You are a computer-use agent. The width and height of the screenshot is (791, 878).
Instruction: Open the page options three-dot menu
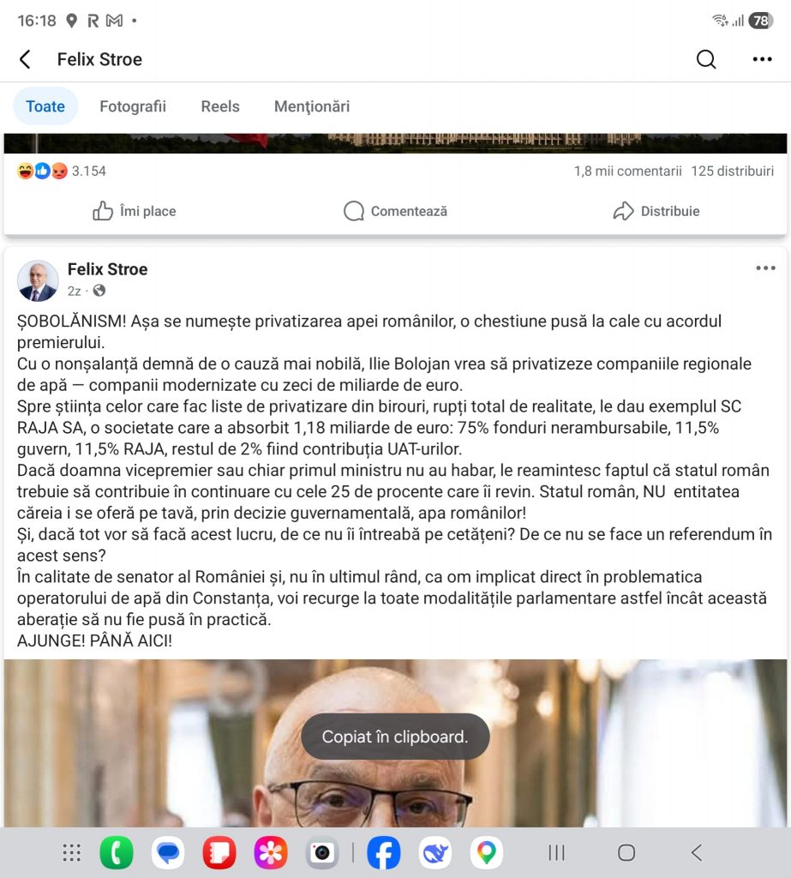pos(763,59)
